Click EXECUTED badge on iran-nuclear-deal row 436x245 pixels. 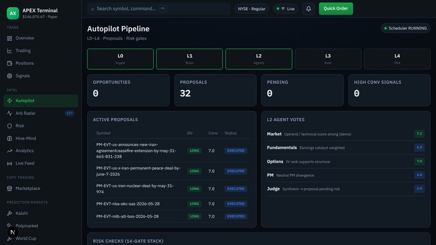click(236, 189)
